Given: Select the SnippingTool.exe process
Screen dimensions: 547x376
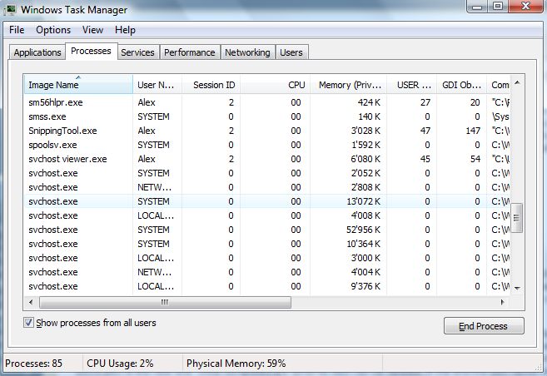Looking at the screenshot, I should click(267, 131).
